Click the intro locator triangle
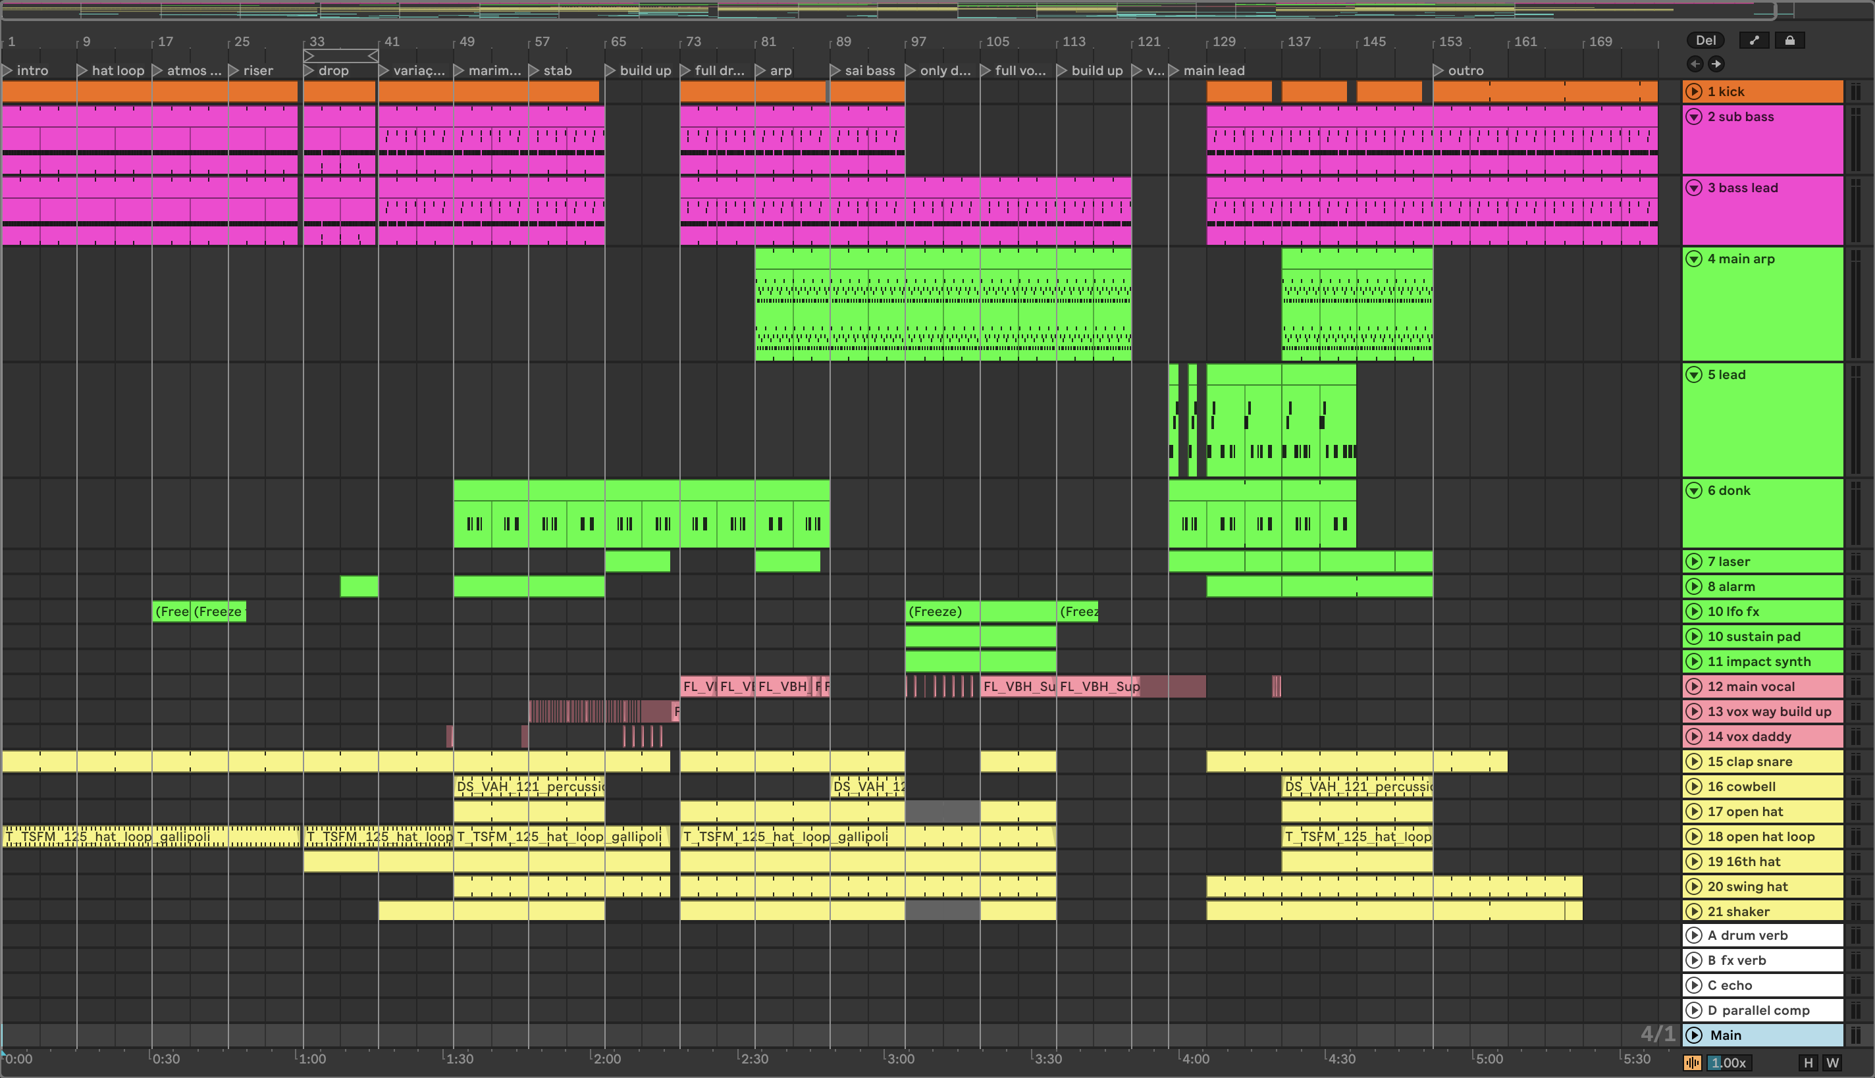Screen dimensions: 1875x1078 click(7, 70)
